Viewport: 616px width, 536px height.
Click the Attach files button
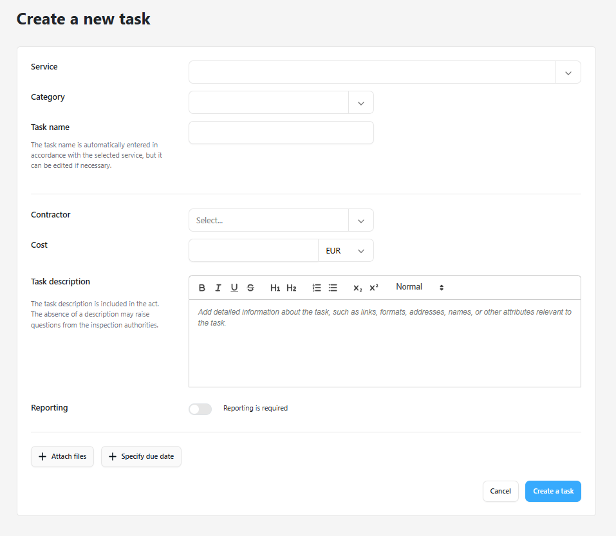[x=62, y=456]
